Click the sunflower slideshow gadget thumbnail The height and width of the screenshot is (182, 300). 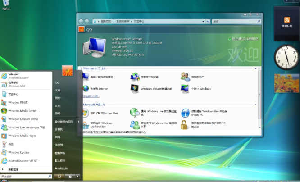[x=286, y=83]
